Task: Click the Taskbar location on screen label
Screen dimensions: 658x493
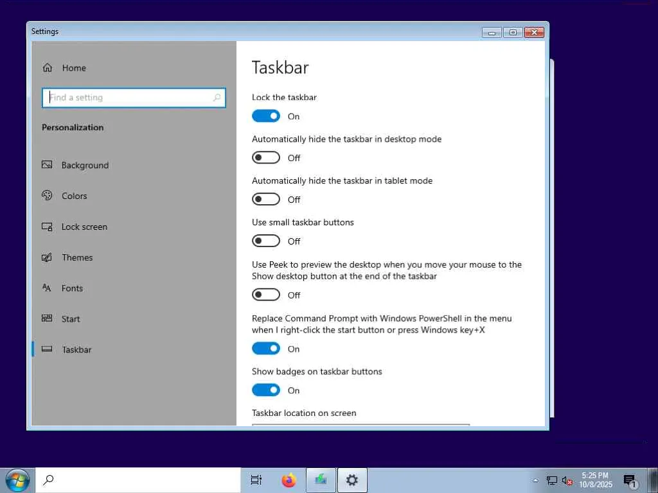Action: click(304, 413)
